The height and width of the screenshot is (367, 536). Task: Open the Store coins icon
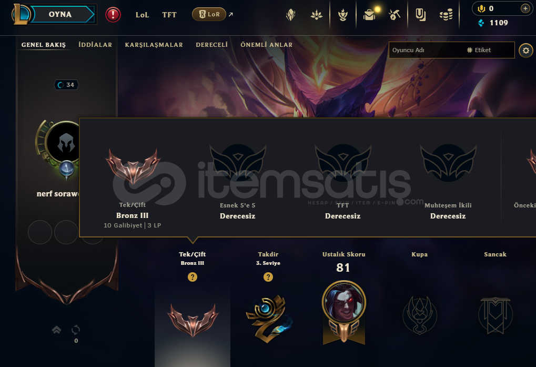coord(446,15)
